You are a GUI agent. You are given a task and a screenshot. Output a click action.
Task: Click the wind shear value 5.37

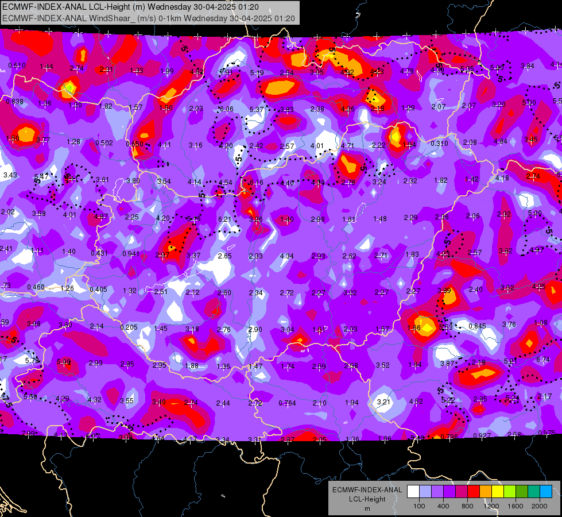tap(257, 109)
